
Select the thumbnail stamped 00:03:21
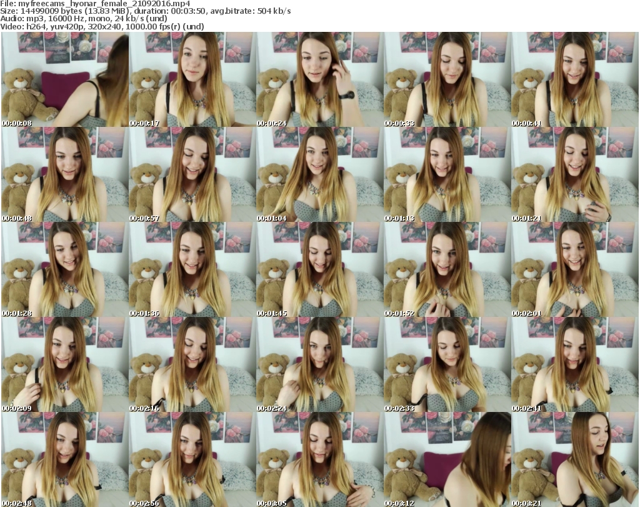coord(575,459)
